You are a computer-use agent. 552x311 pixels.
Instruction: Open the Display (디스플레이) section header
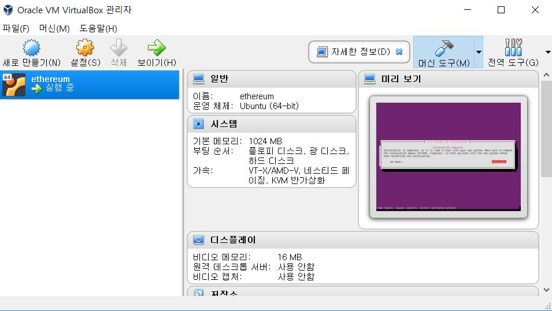363,240
